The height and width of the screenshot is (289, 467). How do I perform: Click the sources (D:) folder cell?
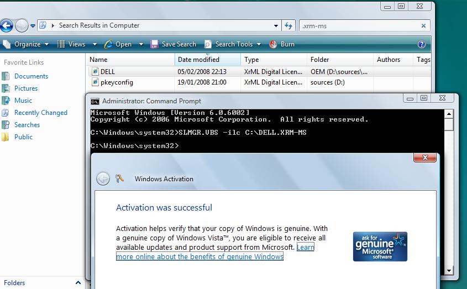328,82
